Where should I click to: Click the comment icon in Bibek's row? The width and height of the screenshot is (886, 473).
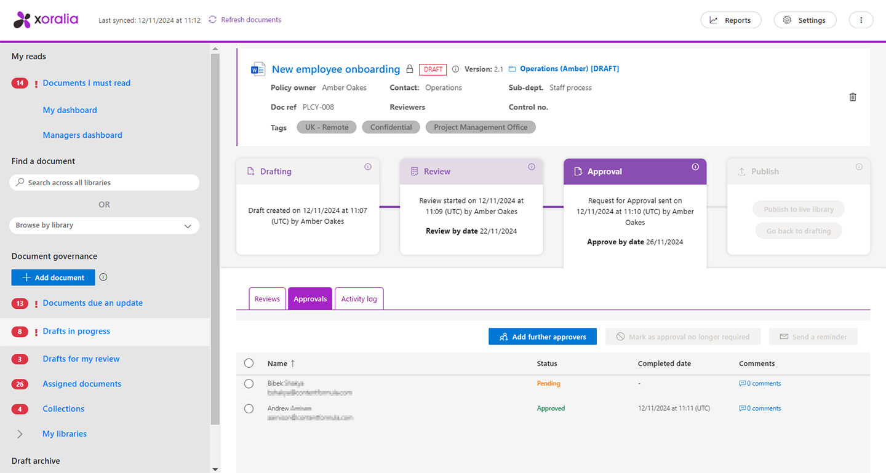(742, 383)
